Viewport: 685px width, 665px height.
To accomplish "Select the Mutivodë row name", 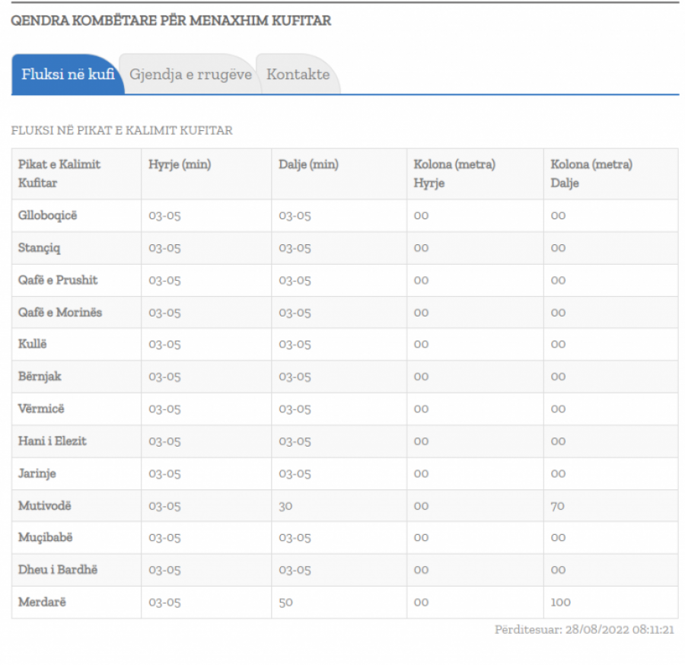I will [44, 506].
